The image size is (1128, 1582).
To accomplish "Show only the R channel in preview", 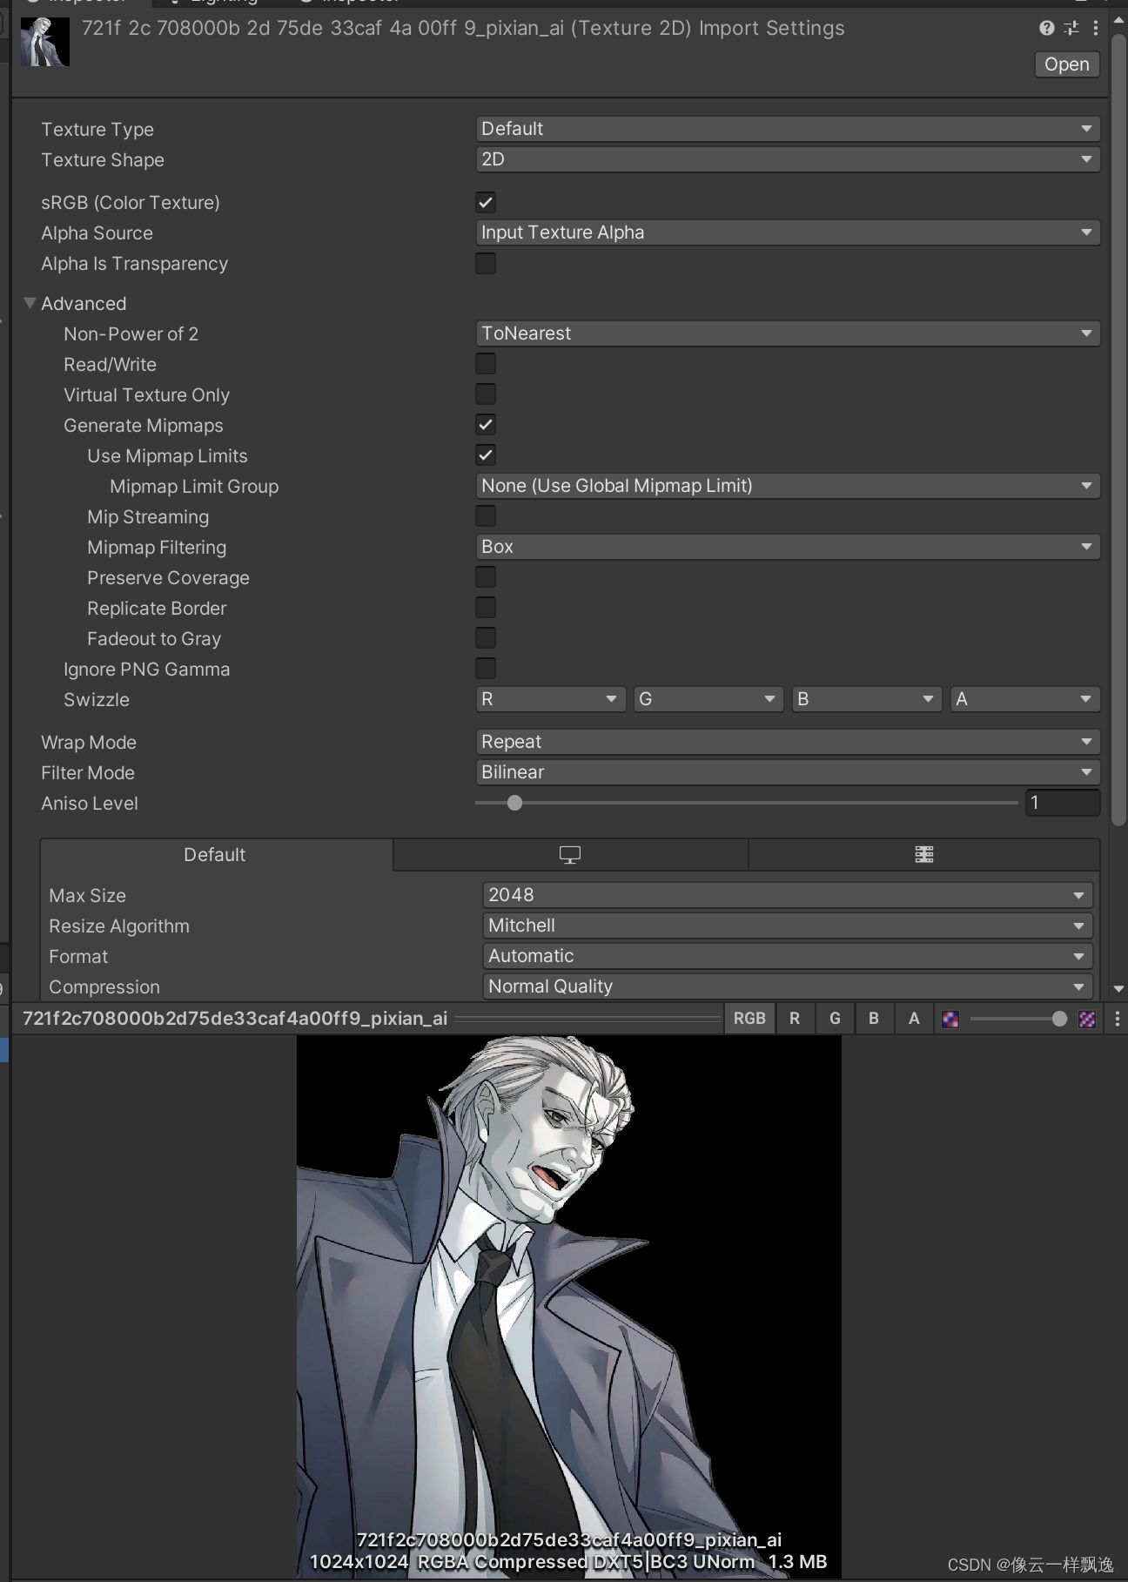I will pos(795,1019).
